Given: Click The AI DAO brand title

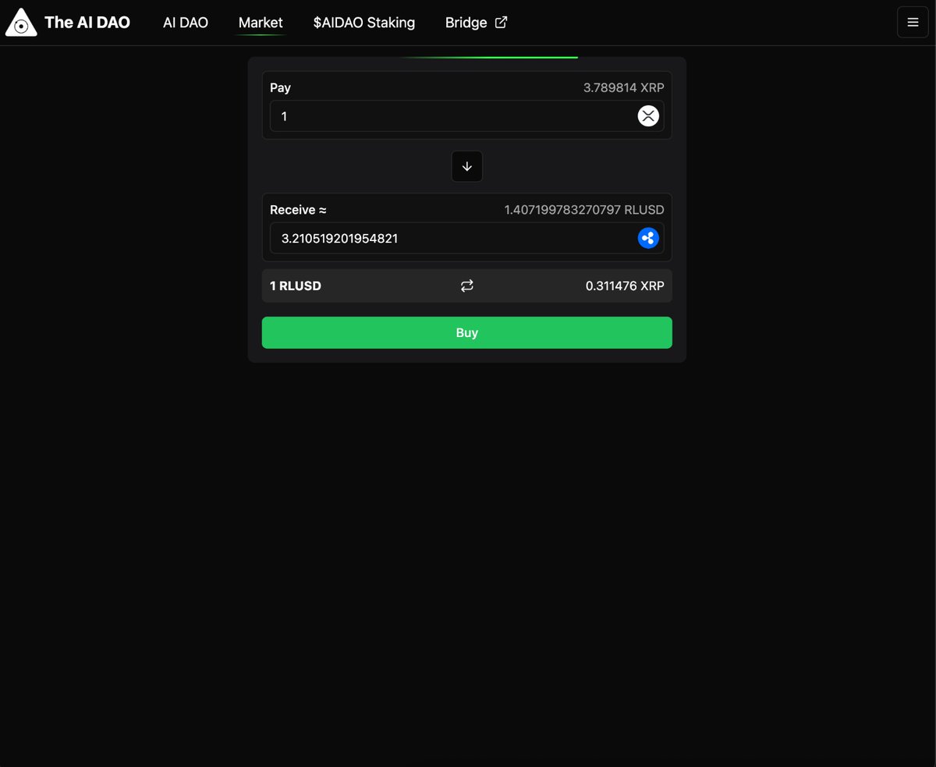Looking at the screenshot, I should coord(87,23).
